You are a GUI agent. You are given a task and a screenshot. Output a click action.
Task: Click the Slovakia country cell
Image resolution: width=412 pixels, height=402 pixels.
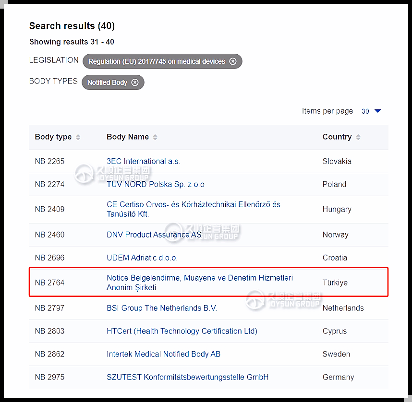[337, 161]
